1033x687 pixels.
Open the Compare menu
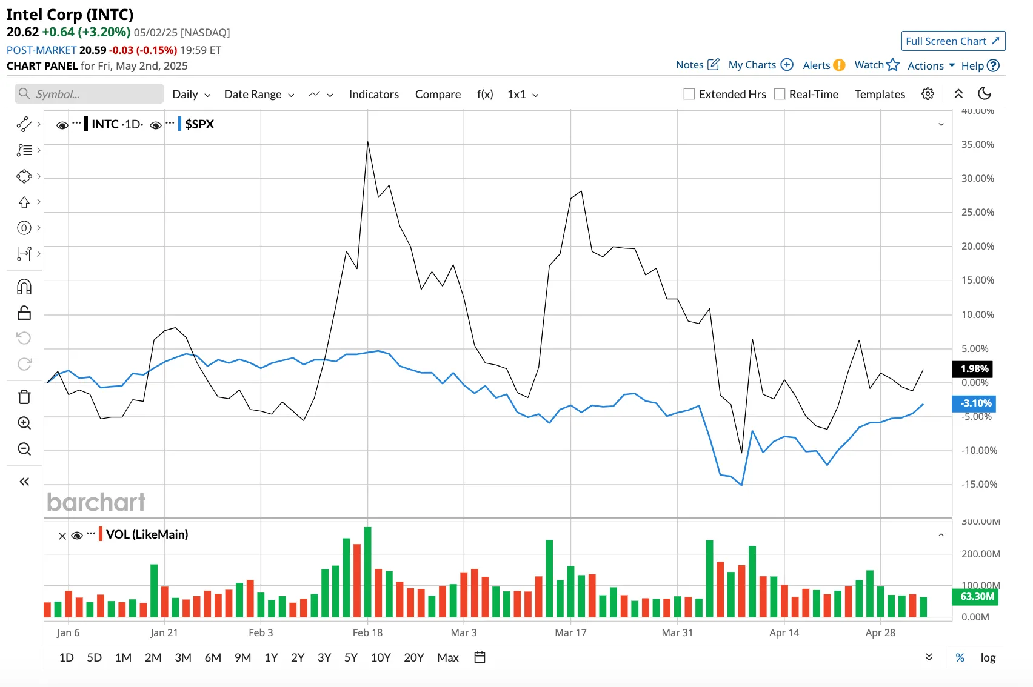point(438,94)
